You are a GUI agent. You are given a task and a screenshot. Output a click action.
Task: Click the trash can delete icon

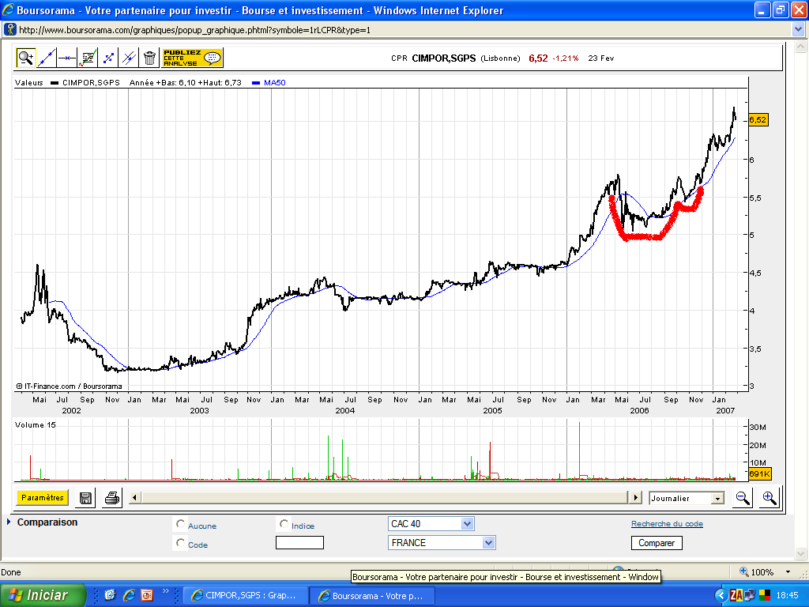[x=149, y=58]
